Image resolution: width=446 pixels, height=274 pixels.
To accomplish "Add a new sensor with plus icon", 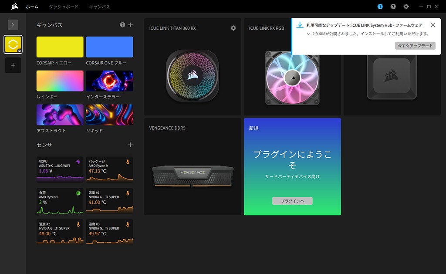I will 130,145.
